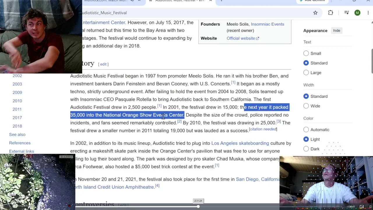Open reference [3] after 25,000
This screenshot has height=210, width=373.
pyautogui.click(x=279, y=121)
